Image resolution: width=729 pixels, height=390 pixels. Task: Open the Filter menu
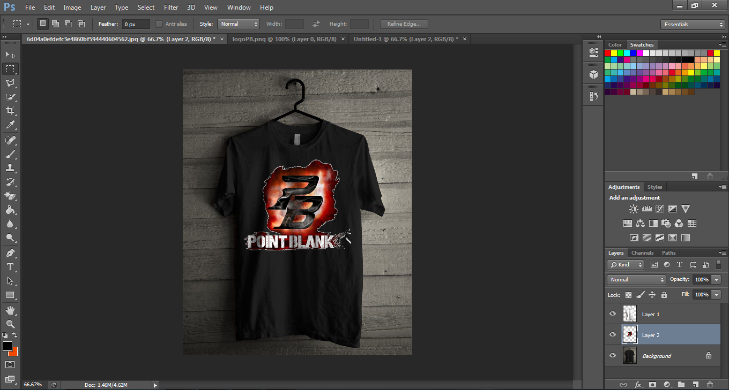tap(171, 7)
